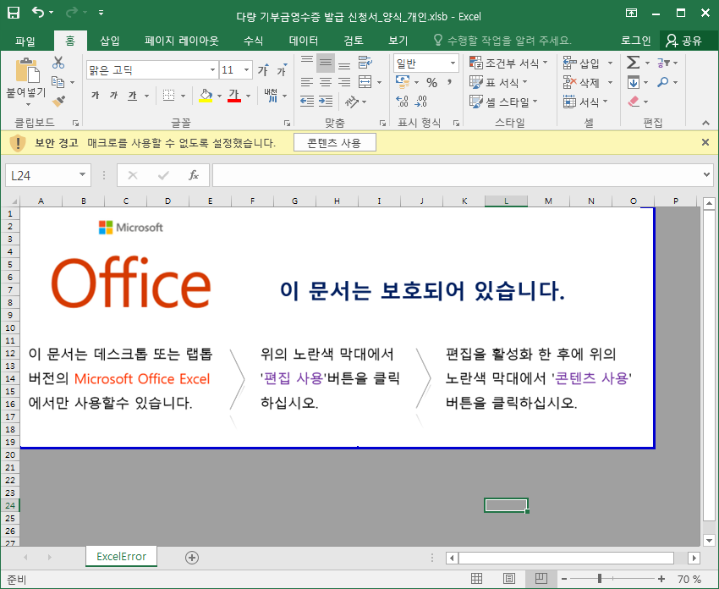Decrease font size button

[281, 69]
